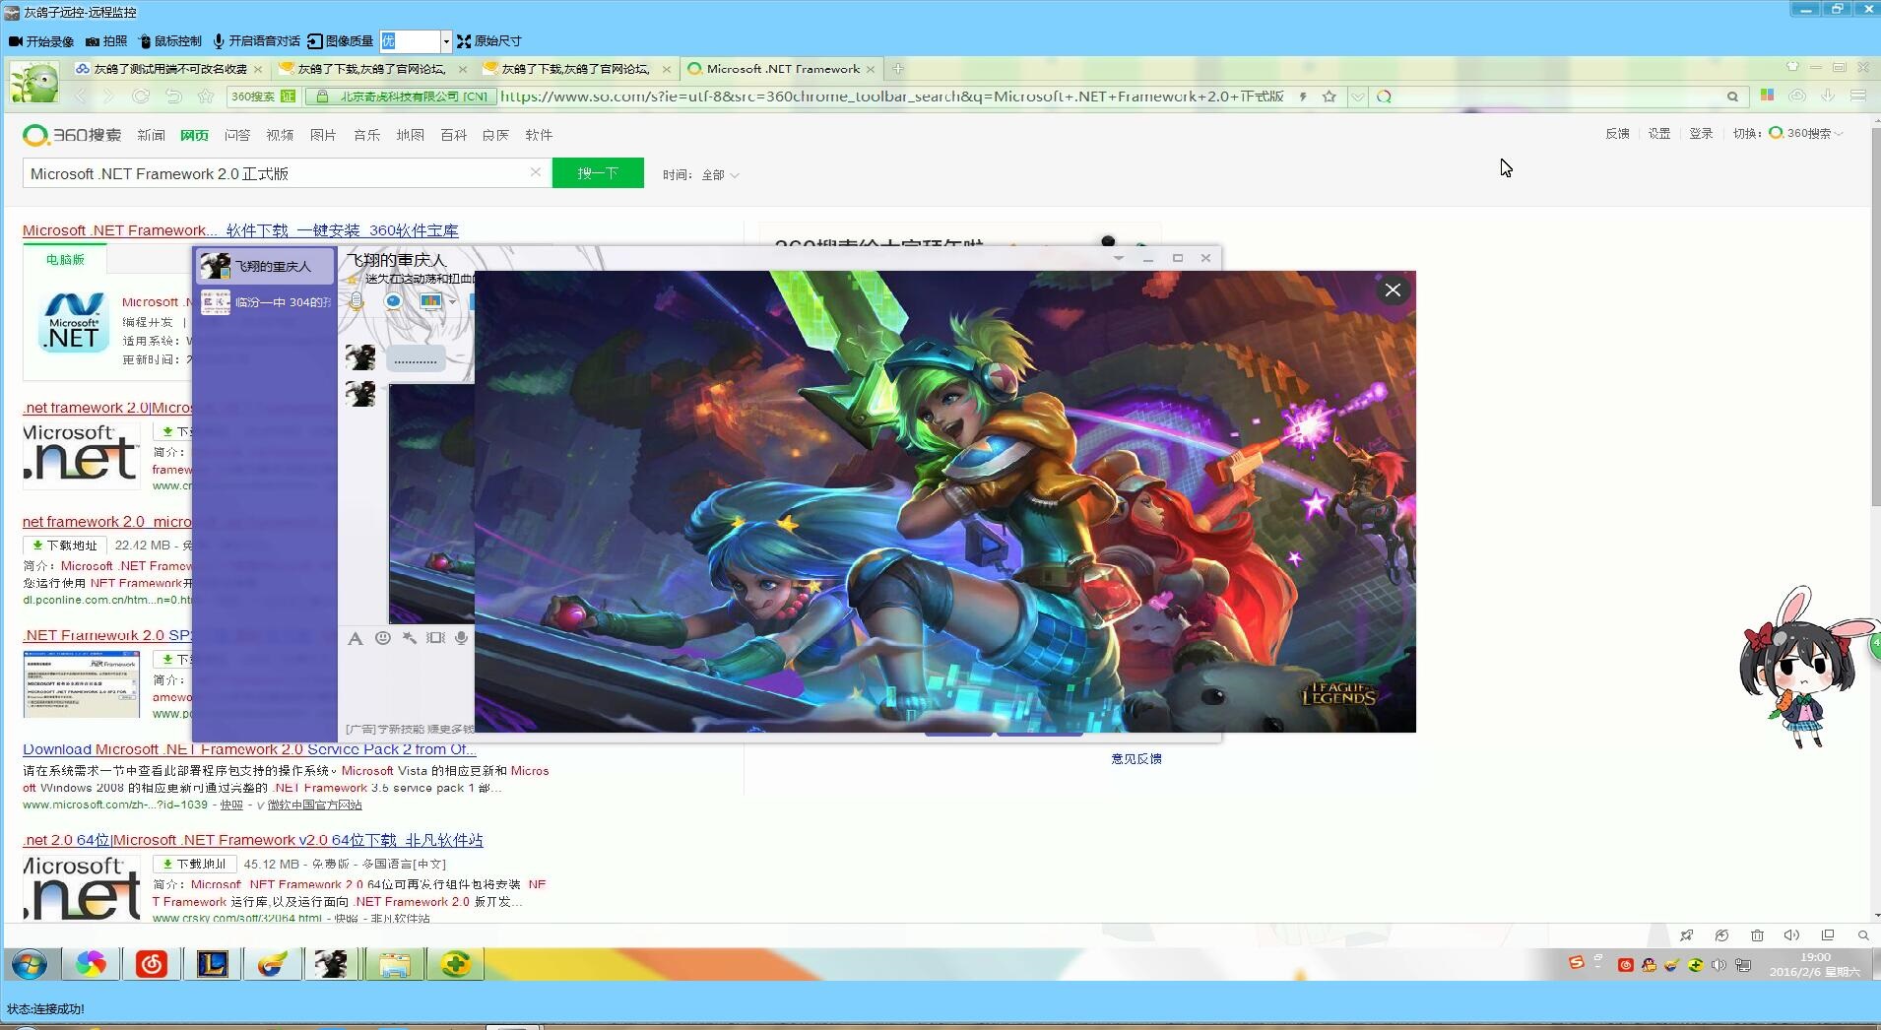Open the address bar history dropdown arrow
The height and width of the screenshot is (1030, 1881).
(x=1358, y=97)
